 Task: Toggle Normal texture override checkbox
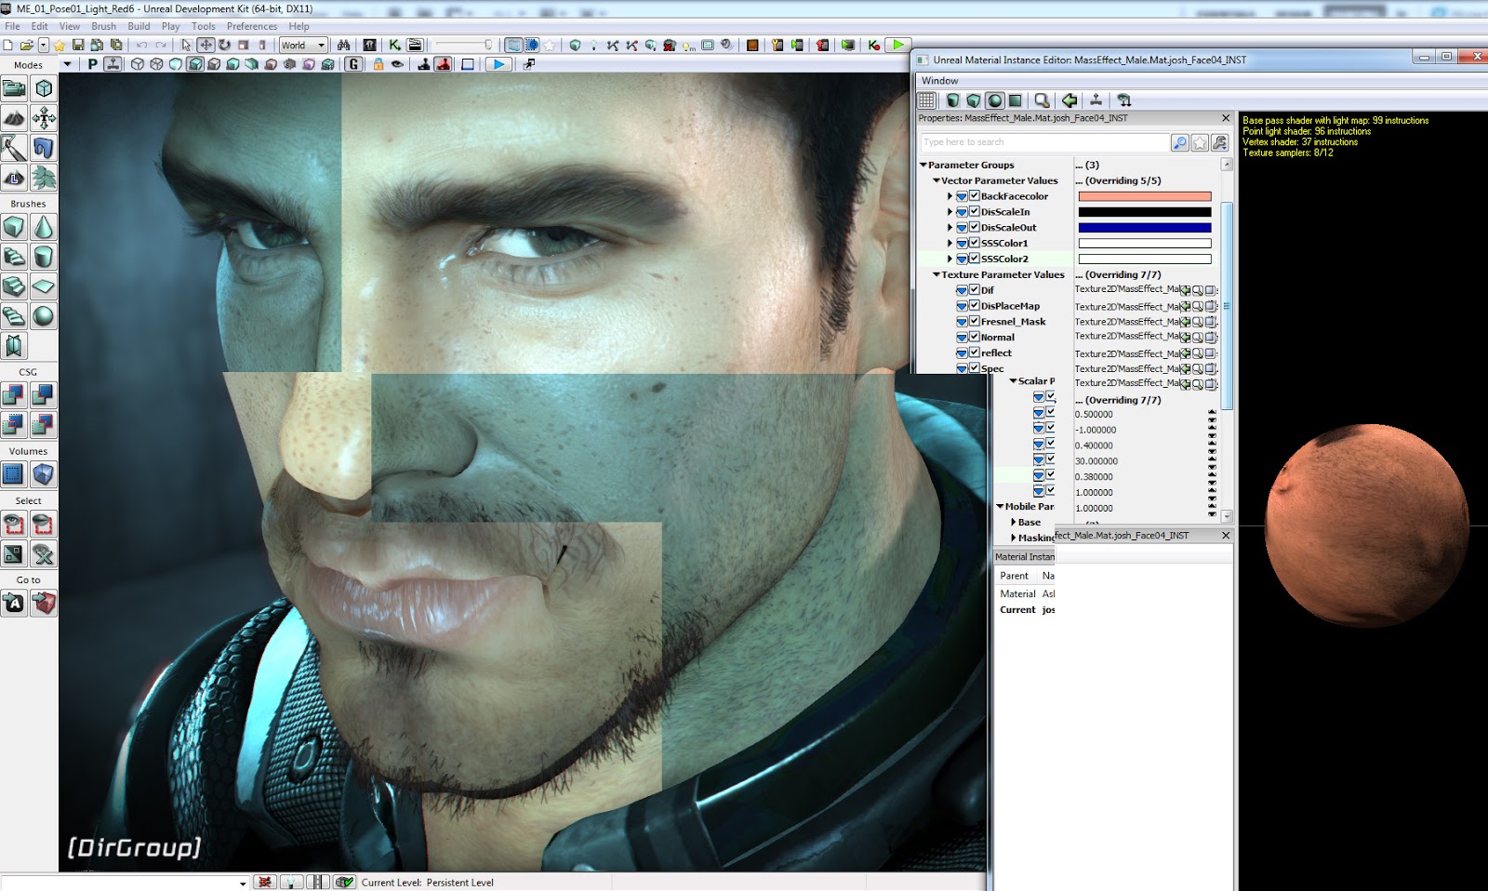click(x=975, y=337)
